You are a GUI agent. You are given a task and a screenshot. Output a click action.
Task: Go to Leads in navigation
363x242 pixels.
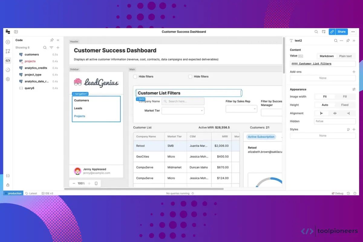click(78, 108)
